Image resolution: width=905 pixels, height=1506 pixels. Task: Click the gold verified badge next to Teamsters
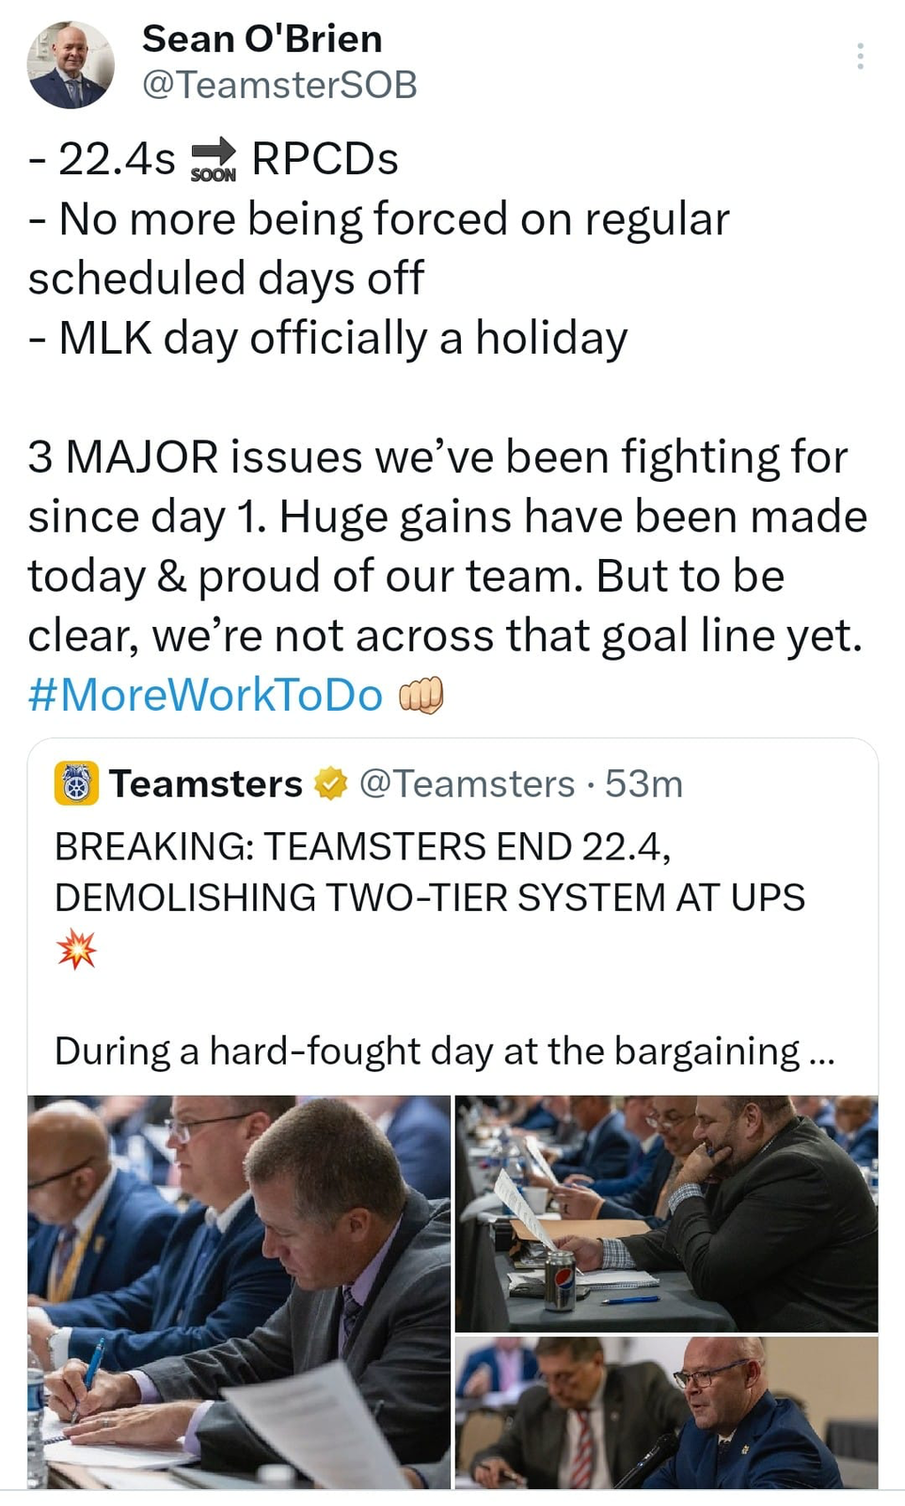330,783
